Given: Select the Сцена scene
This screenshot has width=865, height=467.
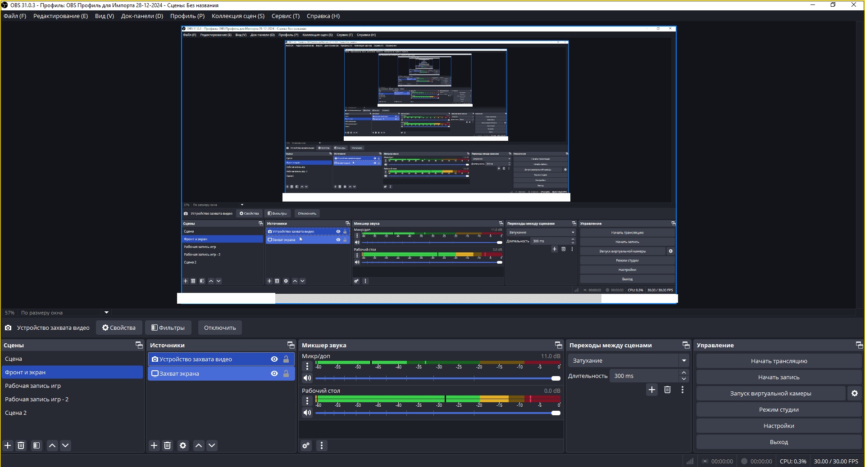Looking at the screenshot, I should pyautogui.click(x=73, y=359).
